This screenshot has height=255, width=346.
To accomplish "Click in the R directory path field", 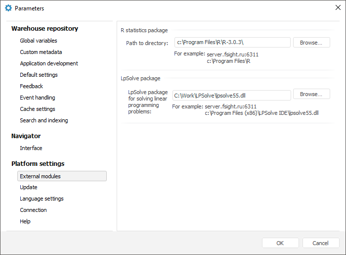I will point(232,43).
